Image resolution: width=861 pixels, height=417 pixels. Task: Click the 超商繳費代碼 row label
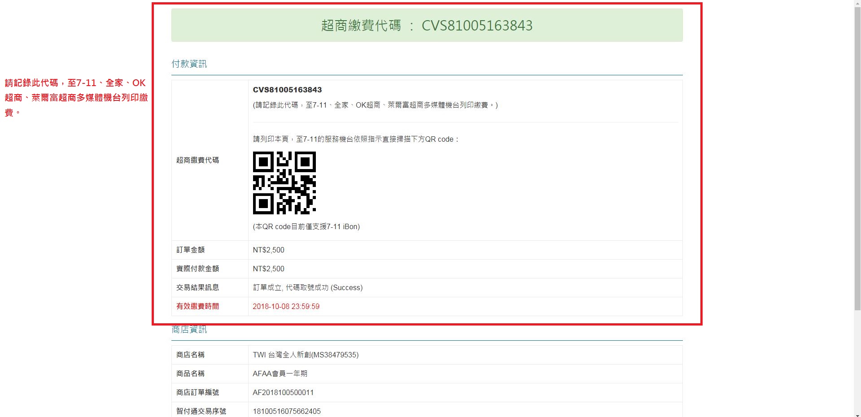tap(197, 160)
